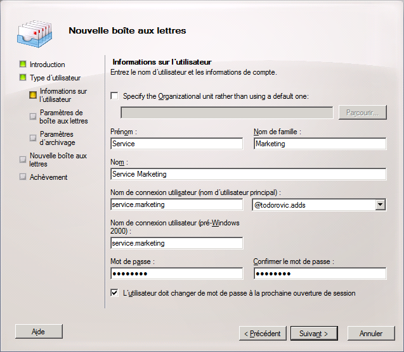The width and height of the screenshot is (404, 352).
Task: Click the Suivant button
Action: click(x=314, y=333)
